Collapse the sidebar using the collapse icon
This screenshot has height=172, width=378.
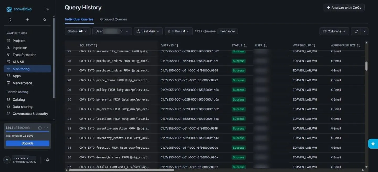47,9
